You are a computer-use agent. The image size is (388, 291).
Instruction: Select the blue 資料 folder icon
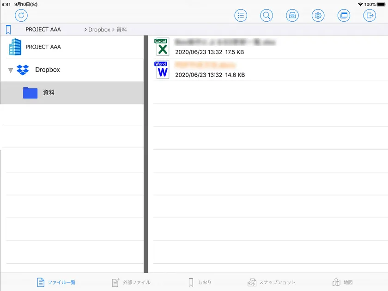30,93
